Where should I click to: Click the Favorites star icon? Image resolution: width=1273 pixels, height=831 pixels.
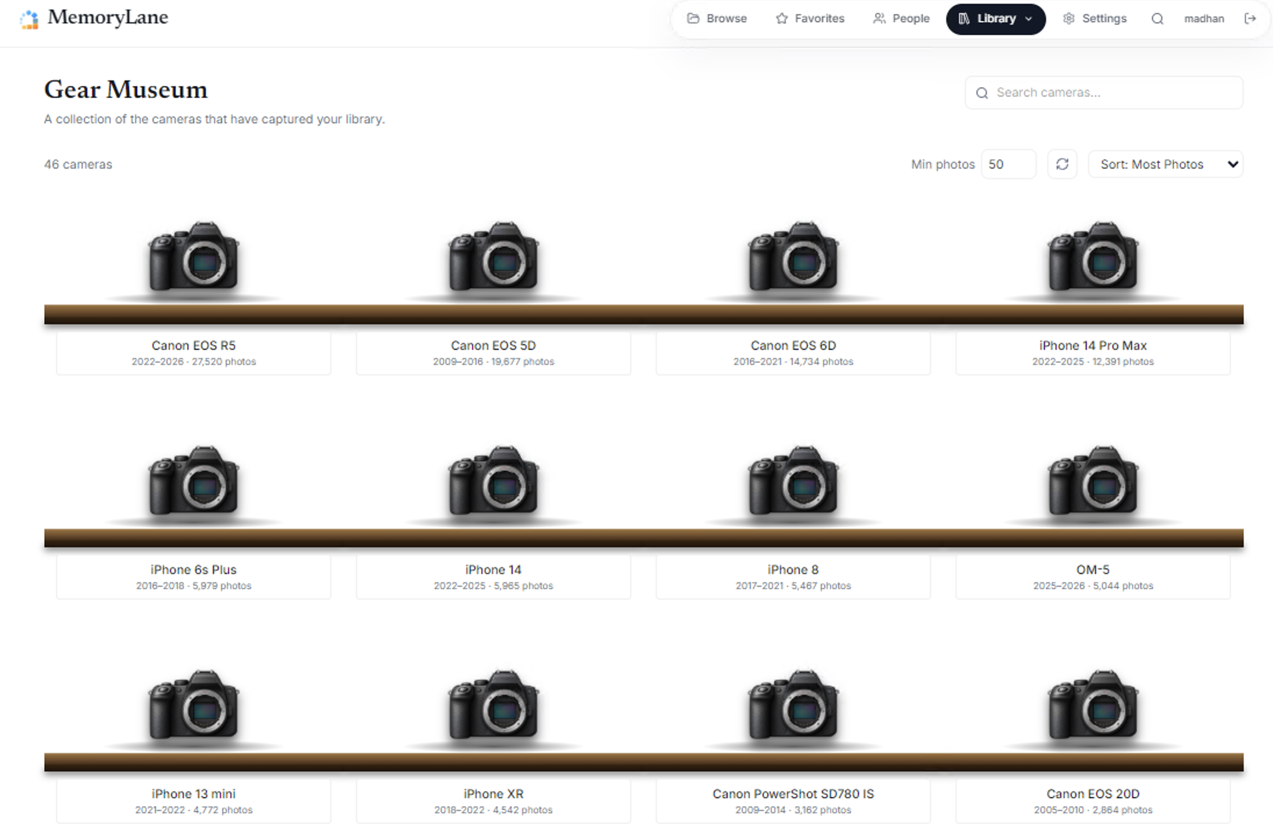coord(782,19)
